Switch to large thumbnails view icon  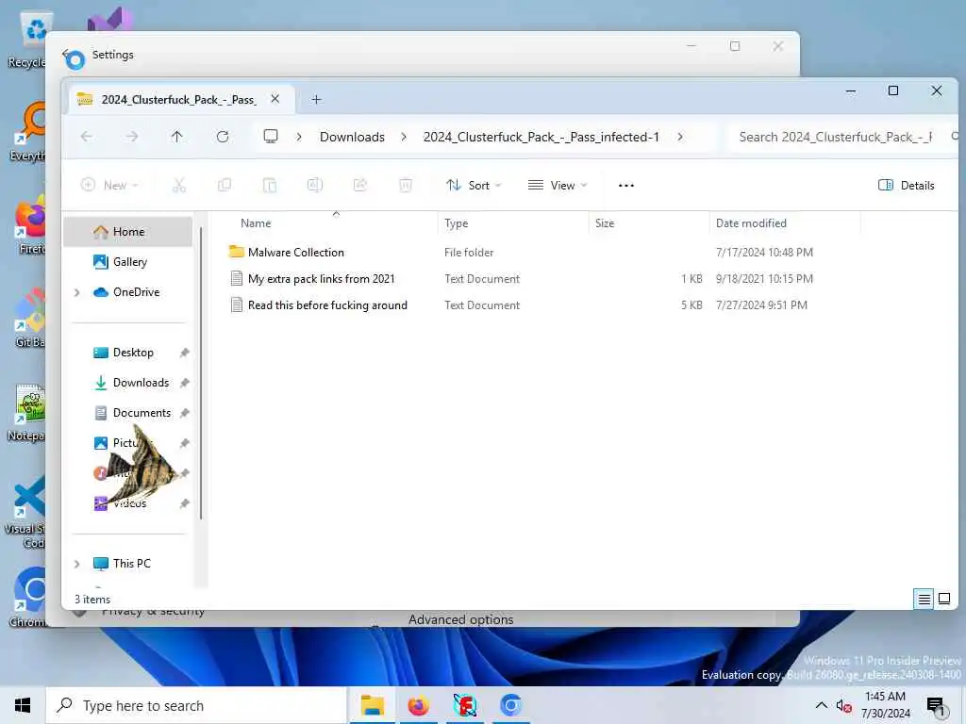coord(943,599)
